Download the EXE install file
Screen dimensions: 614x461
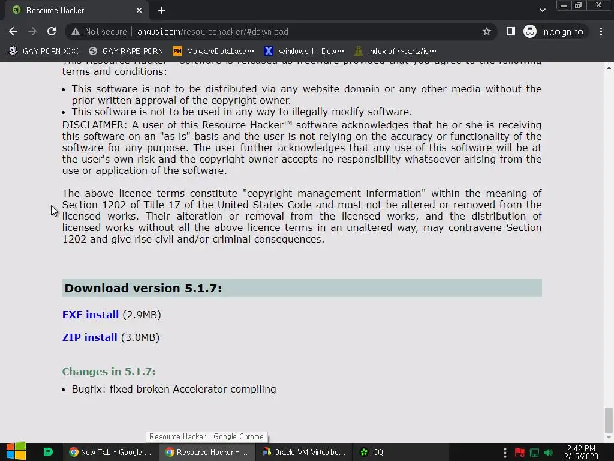click(90, 315)
